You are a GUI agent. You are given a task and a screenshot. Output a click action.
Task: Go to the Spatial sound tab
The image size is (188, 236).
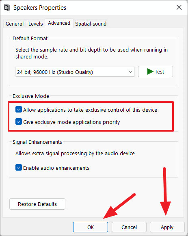point(91,24)
